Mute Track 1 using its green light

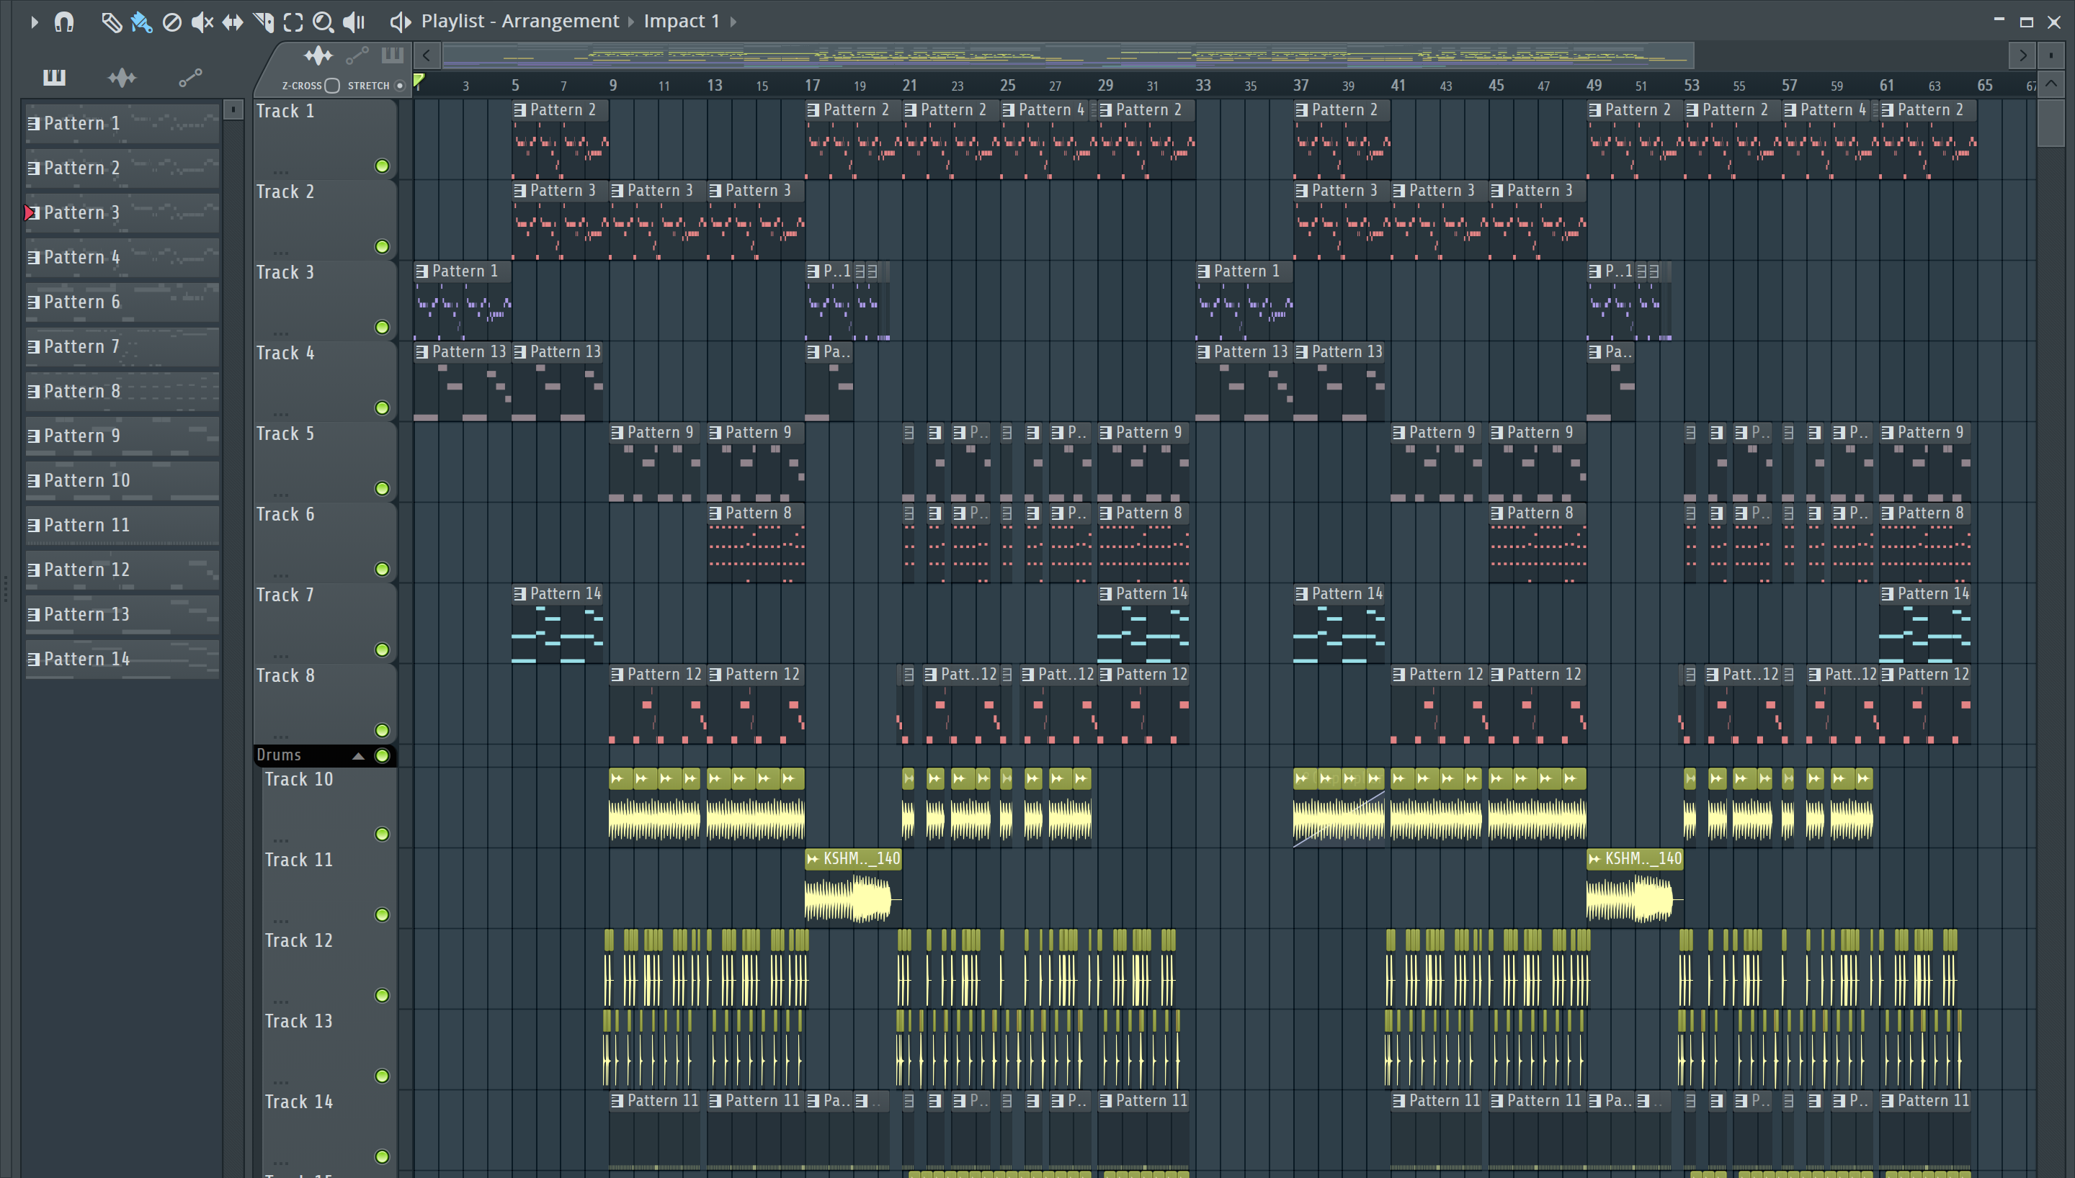coord(382,166)
